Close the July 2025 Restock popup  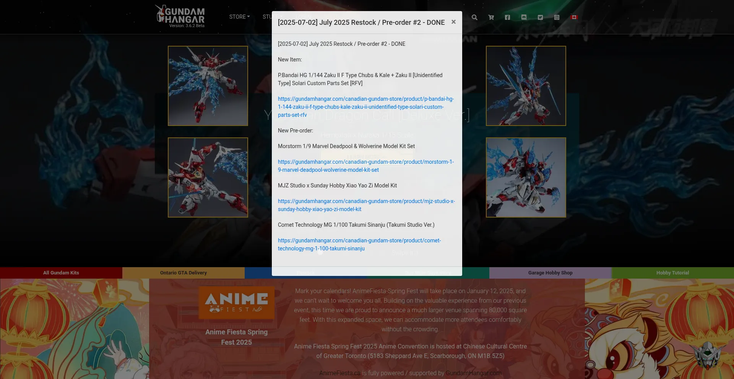[453, 22]
